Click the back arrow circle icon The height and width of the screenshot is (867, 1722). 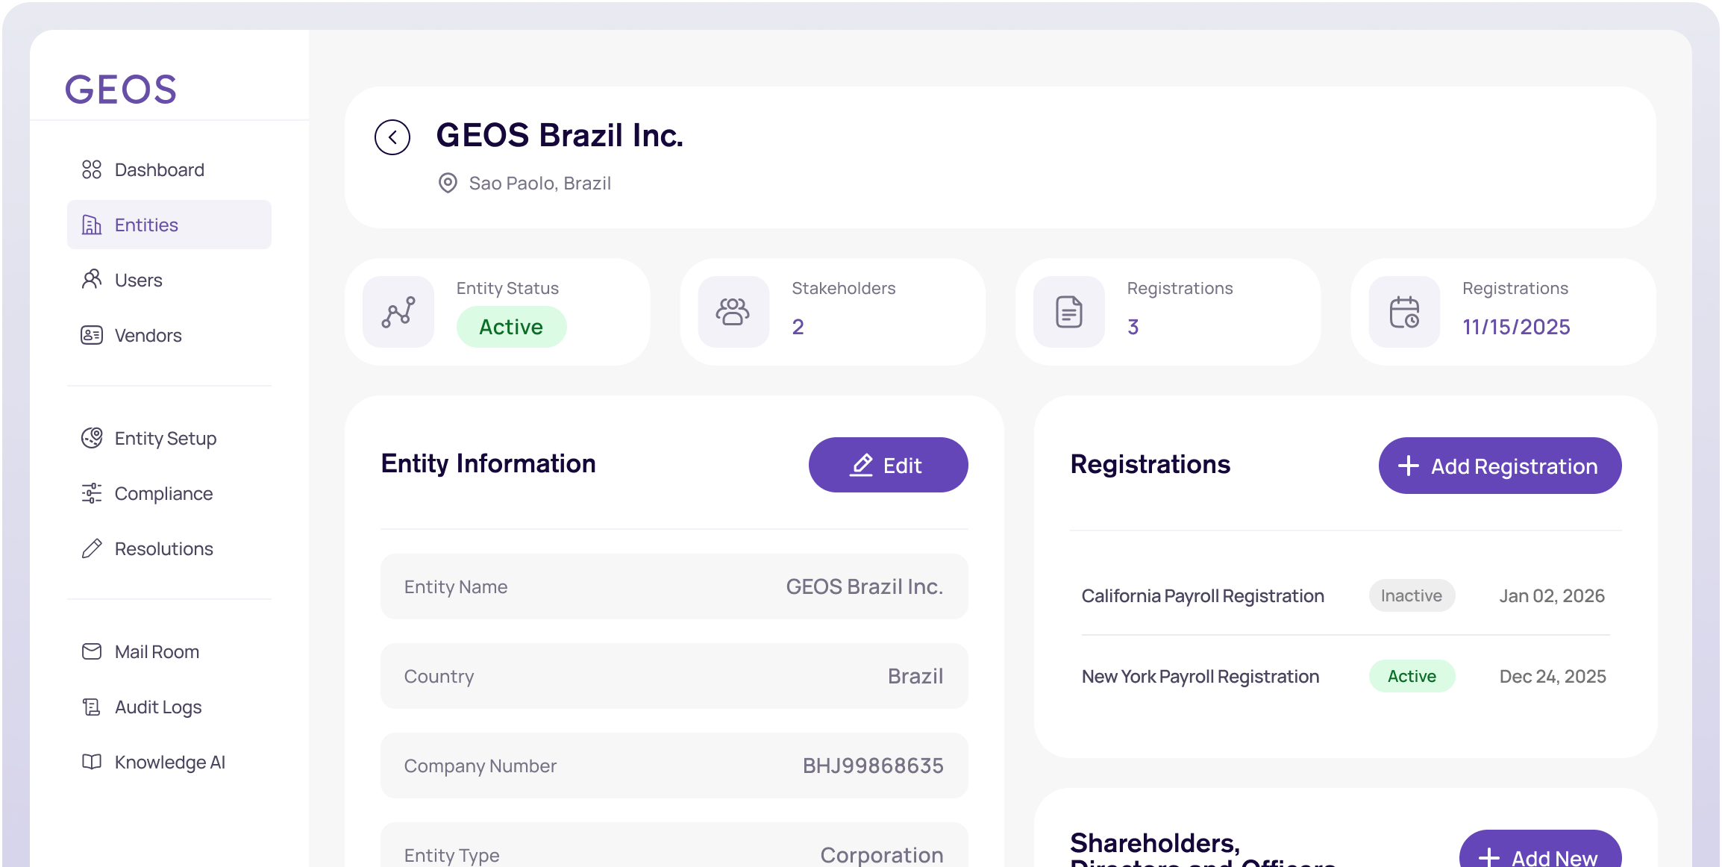coord(392,137)
